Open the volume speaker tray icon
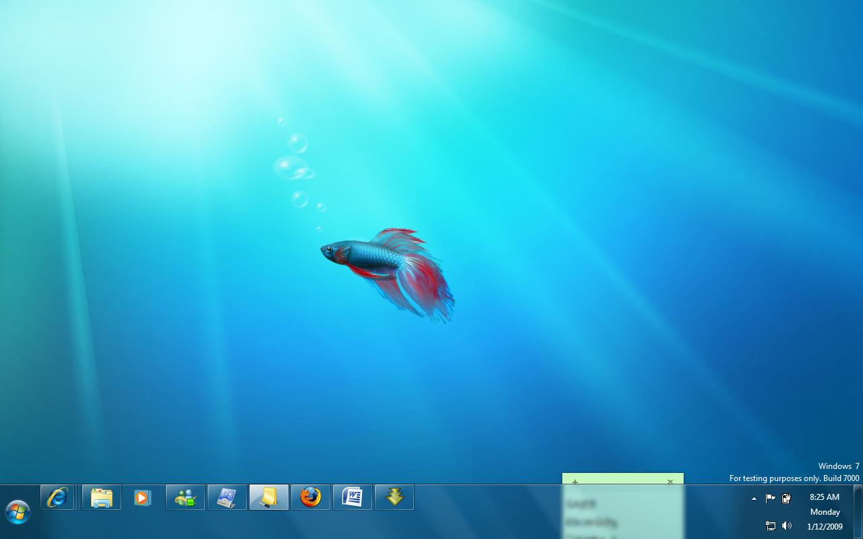Image resolution: width=863 pixels, height=539 pixels. coord(786,526)
